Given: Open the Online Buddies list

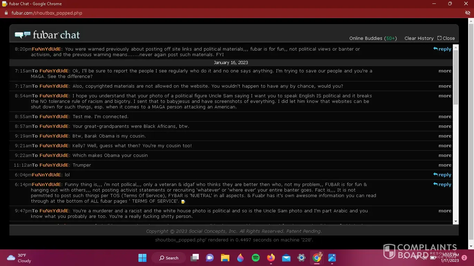Looking at the screenshot, I should point(373,38).
